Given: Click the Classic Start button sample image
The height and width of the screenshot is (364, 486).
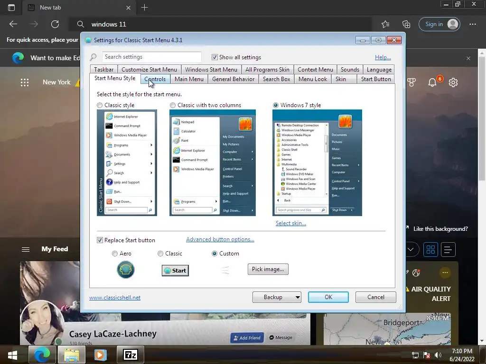Looking at the screenshot, I should click(175, 271).
